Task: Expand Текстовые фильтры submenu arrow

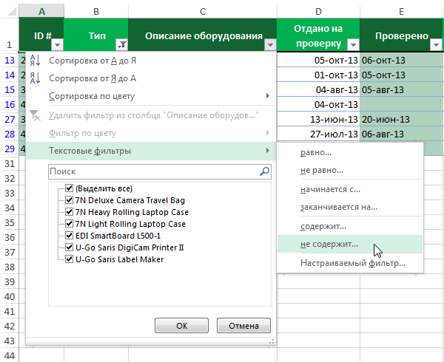Action: pos(268,150)
